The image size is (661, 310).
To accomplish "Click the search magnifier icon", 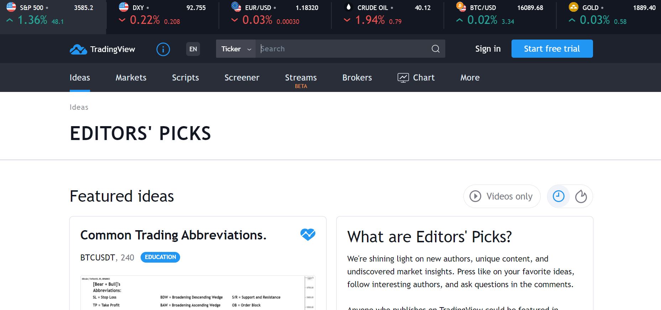I will tap(436, 49).
